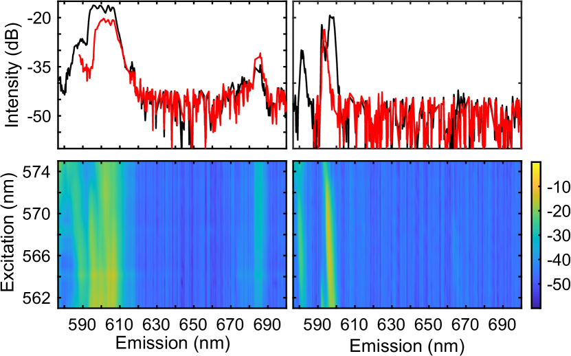
Task: Click 590 tick under the right heat map
Action: (318, 324)
